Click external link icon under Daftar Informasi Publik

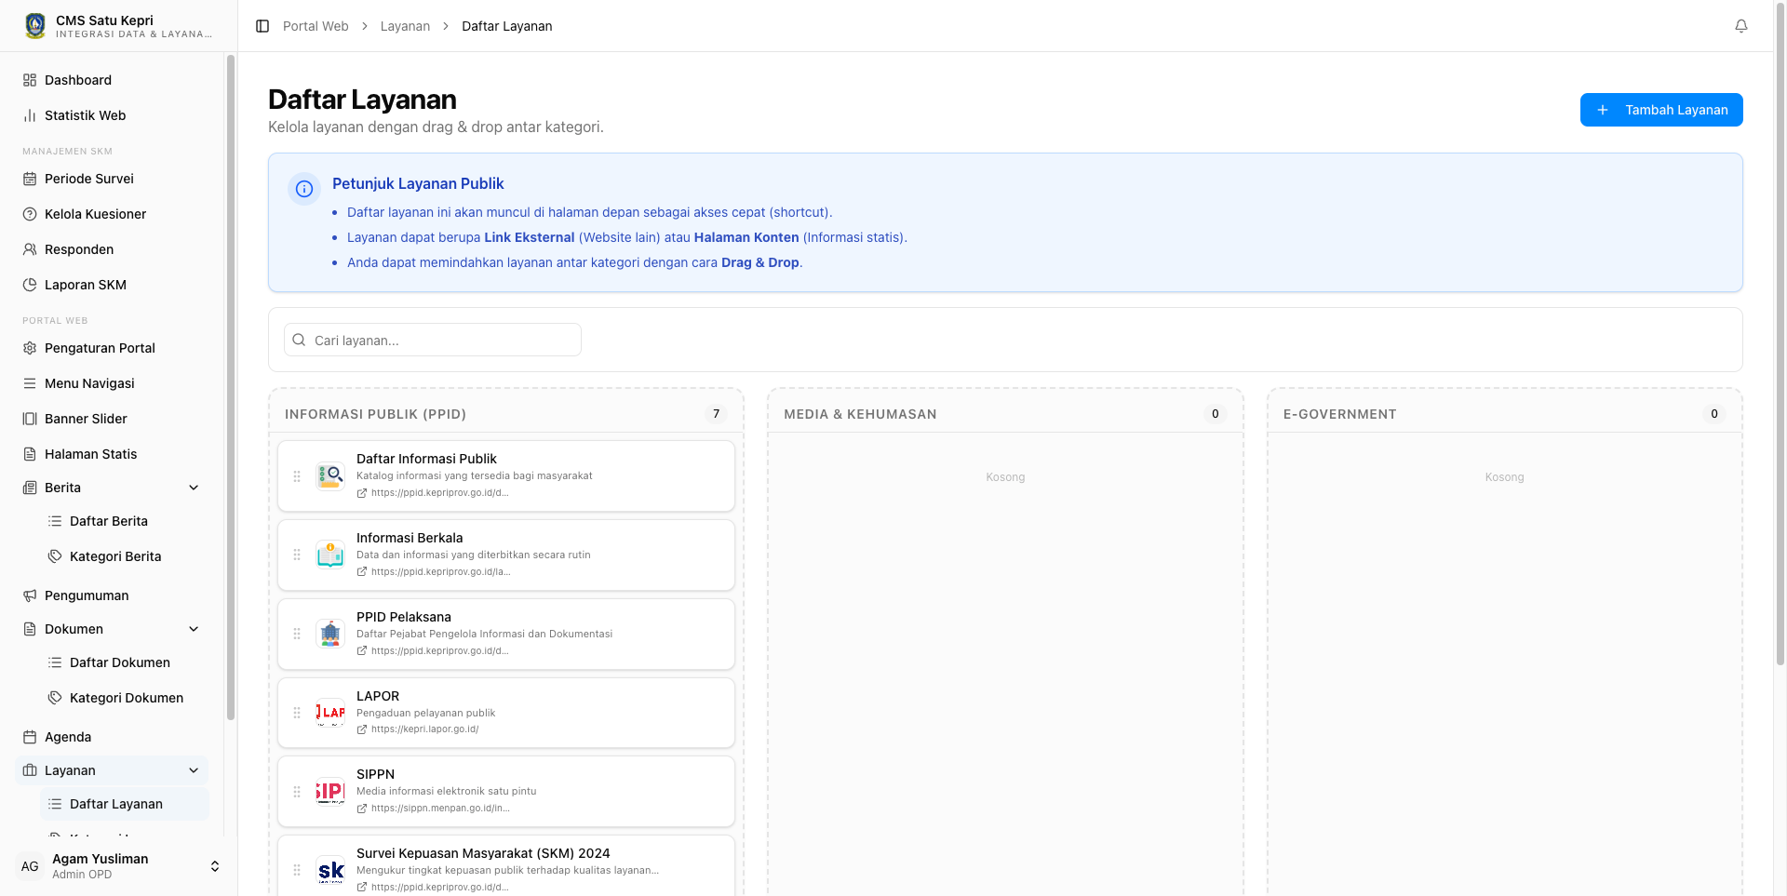[362, 493]
